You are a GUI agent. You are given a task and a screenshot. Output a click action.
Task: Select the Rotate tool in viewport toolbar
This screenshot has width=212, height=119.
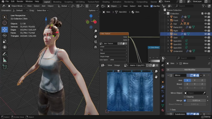pyautogui.click(x=5, y=35)
